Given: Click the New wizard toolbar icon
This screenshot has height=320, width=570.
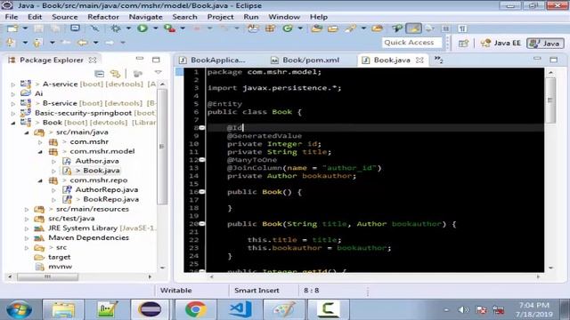Looking at the screenshot, I should (12, 28).
